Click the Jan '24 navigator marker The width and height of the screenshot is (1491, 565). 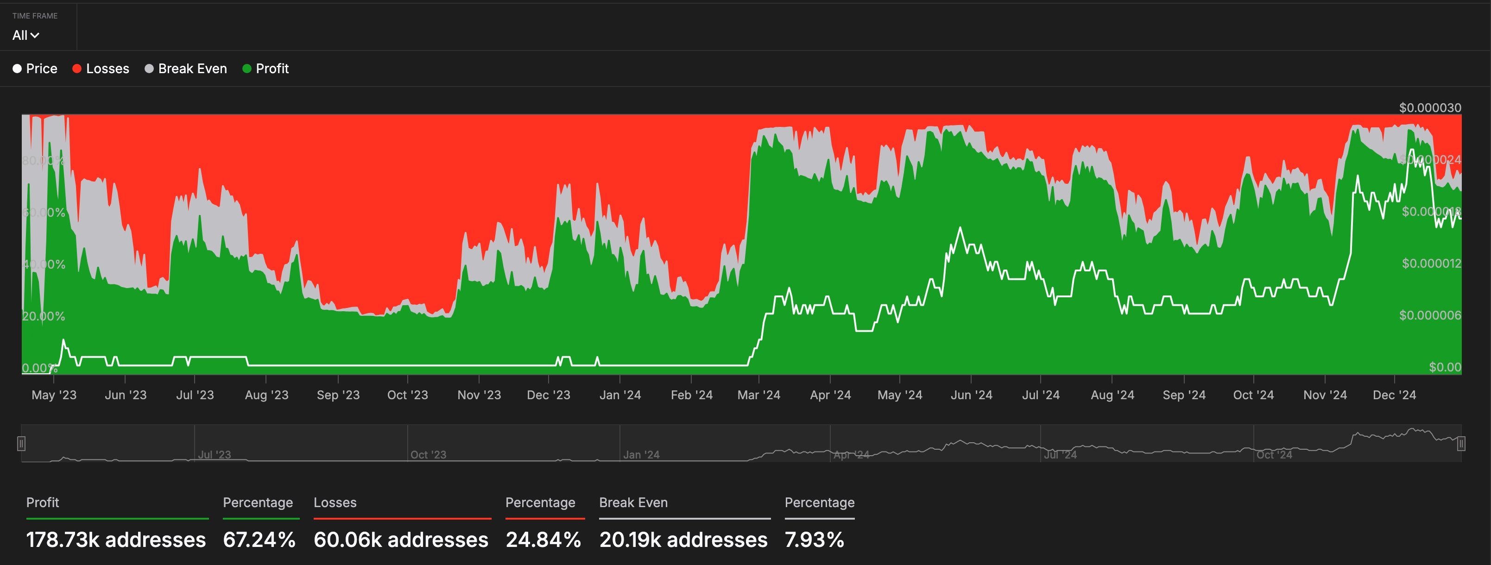point(641,454)
